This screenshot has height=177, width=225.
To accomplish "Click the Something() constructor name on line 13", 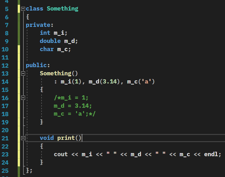I will tap(55, 73).
